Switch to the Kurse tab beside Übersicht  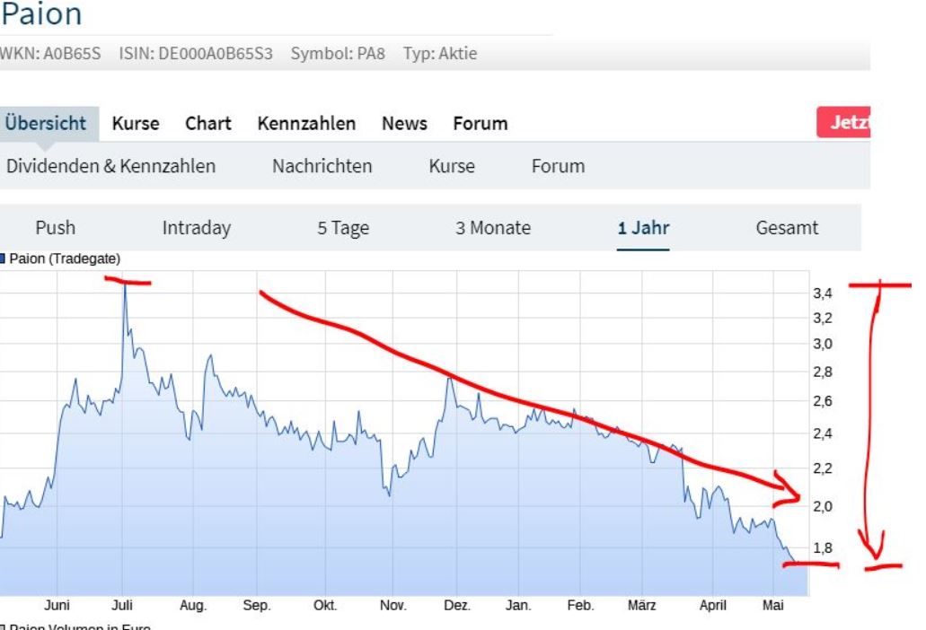pyautogui.click(x=136, y=124)
